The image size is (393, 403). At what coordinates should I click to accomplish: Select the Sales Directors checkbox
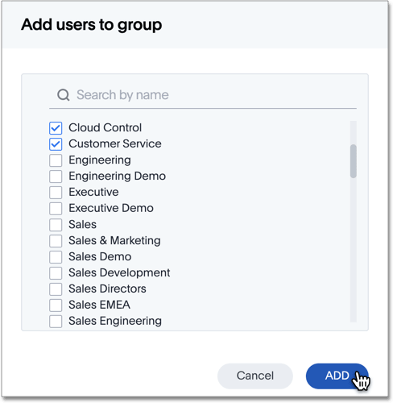pos(56,289)
